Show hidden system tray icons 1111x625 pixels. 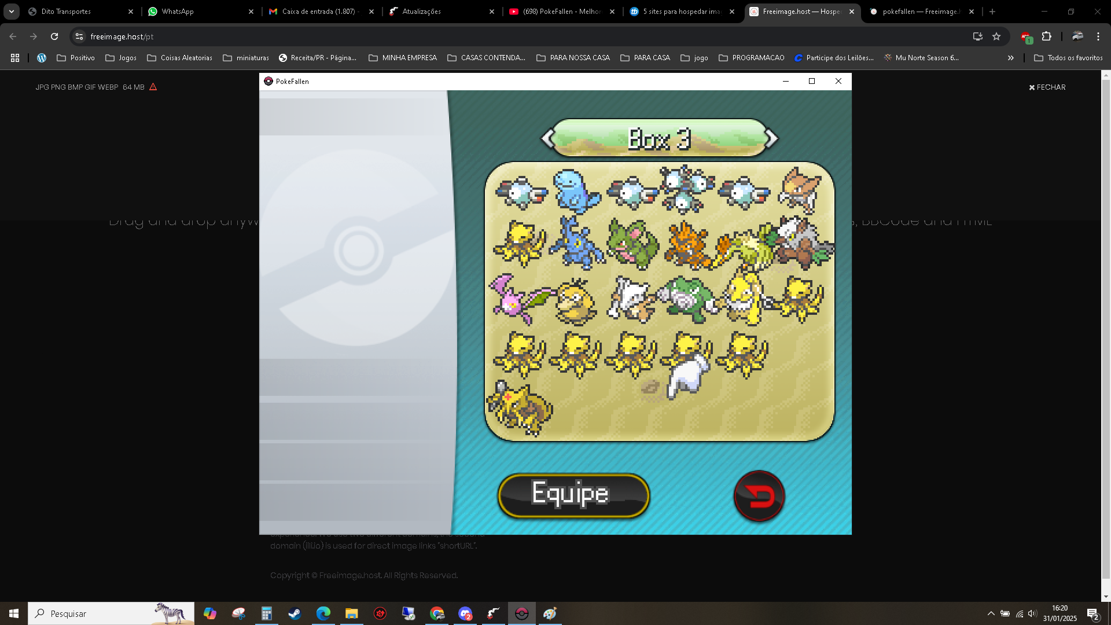click(991, 613)
